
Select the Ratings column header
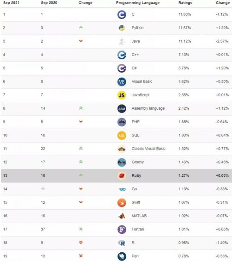(185, 3)
